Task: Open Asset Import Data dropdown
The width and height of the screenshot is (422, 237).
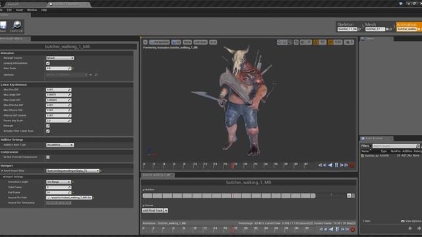Action: point(73,171)
